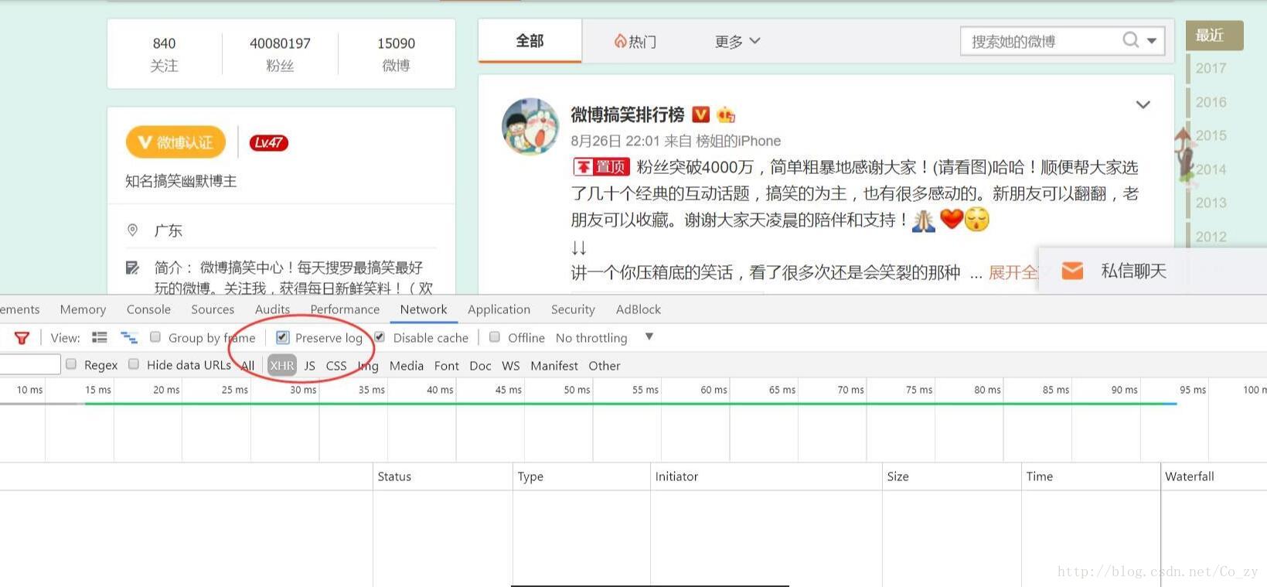
Task: Click the filter funnel icon in DevTools
Action: (22, 338)
